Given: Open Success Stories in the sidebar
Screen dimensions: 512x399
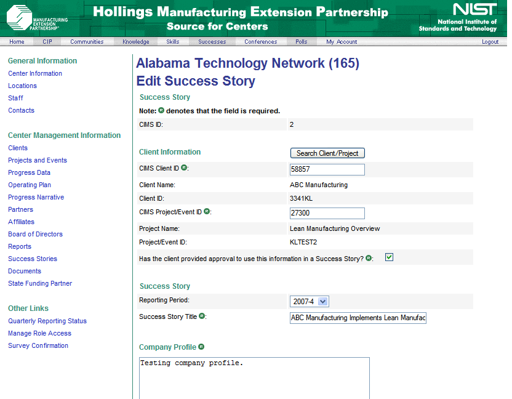Looking at the screenshot, I should [33, 259].
